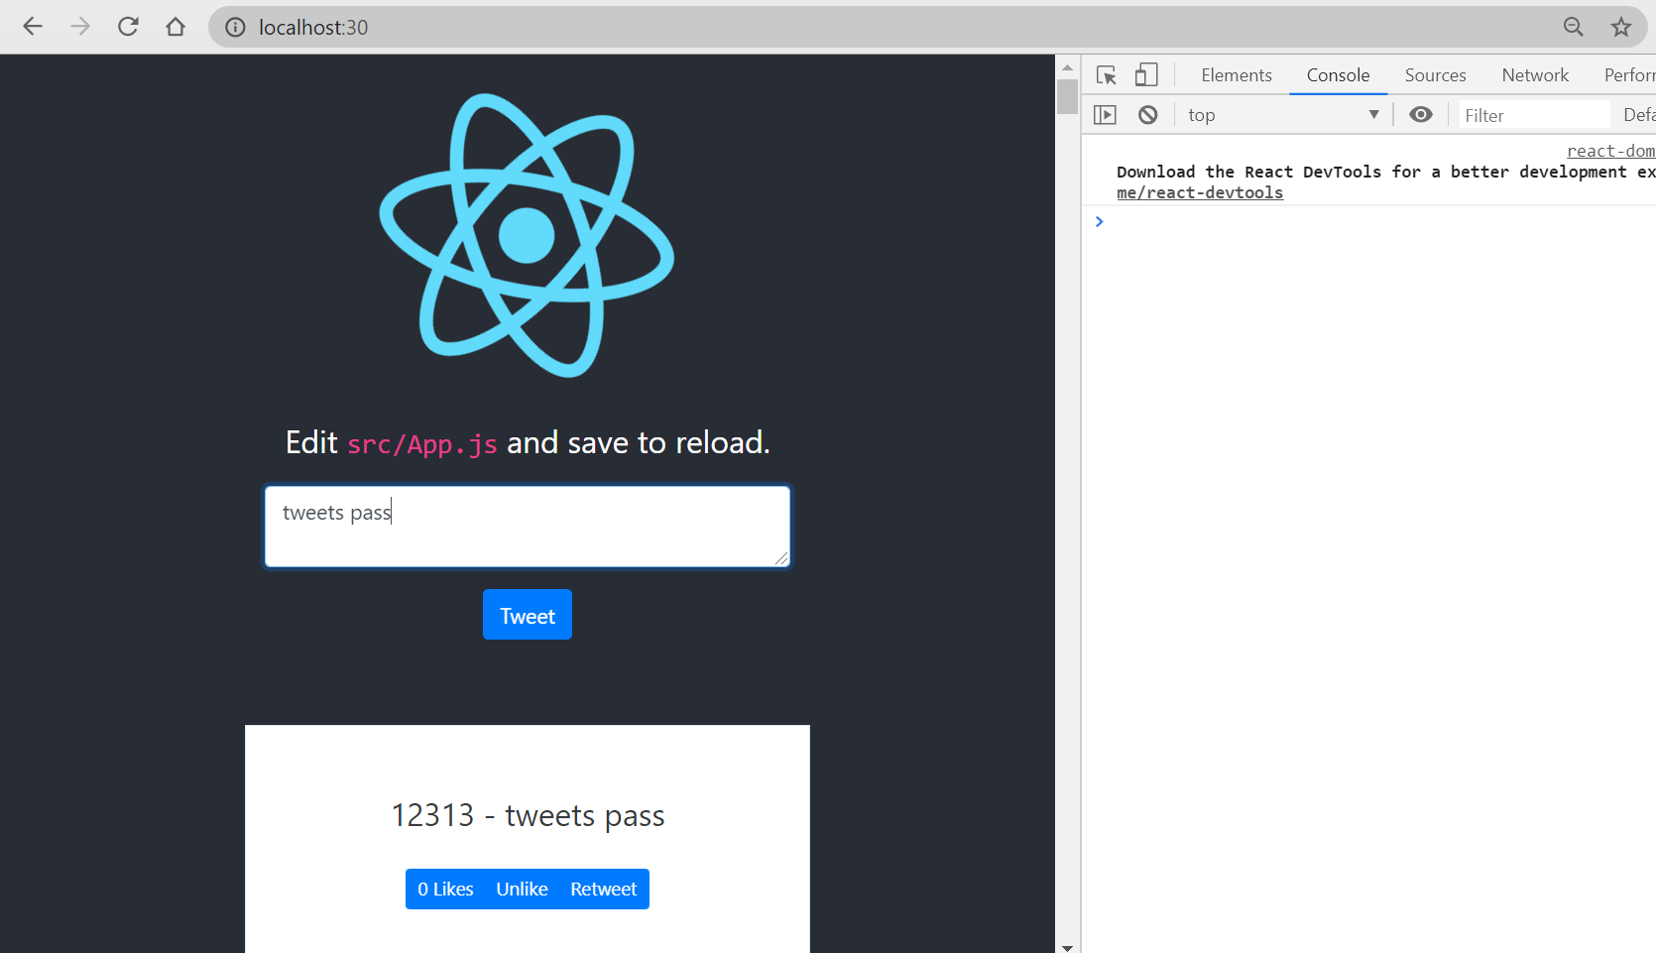Image resolution: width=1656 pixels, height=953 pixels.
Task: Submit with the Tweet button
Action: coord(528,615)
